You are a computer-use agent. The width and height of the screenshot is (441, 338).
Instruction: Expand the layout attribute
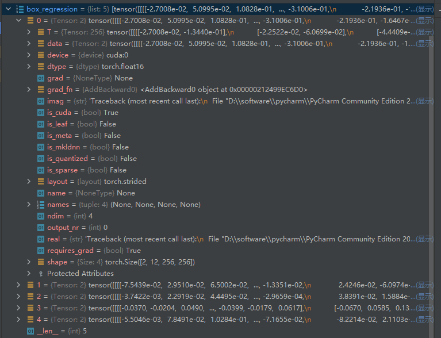pos(29,182)
